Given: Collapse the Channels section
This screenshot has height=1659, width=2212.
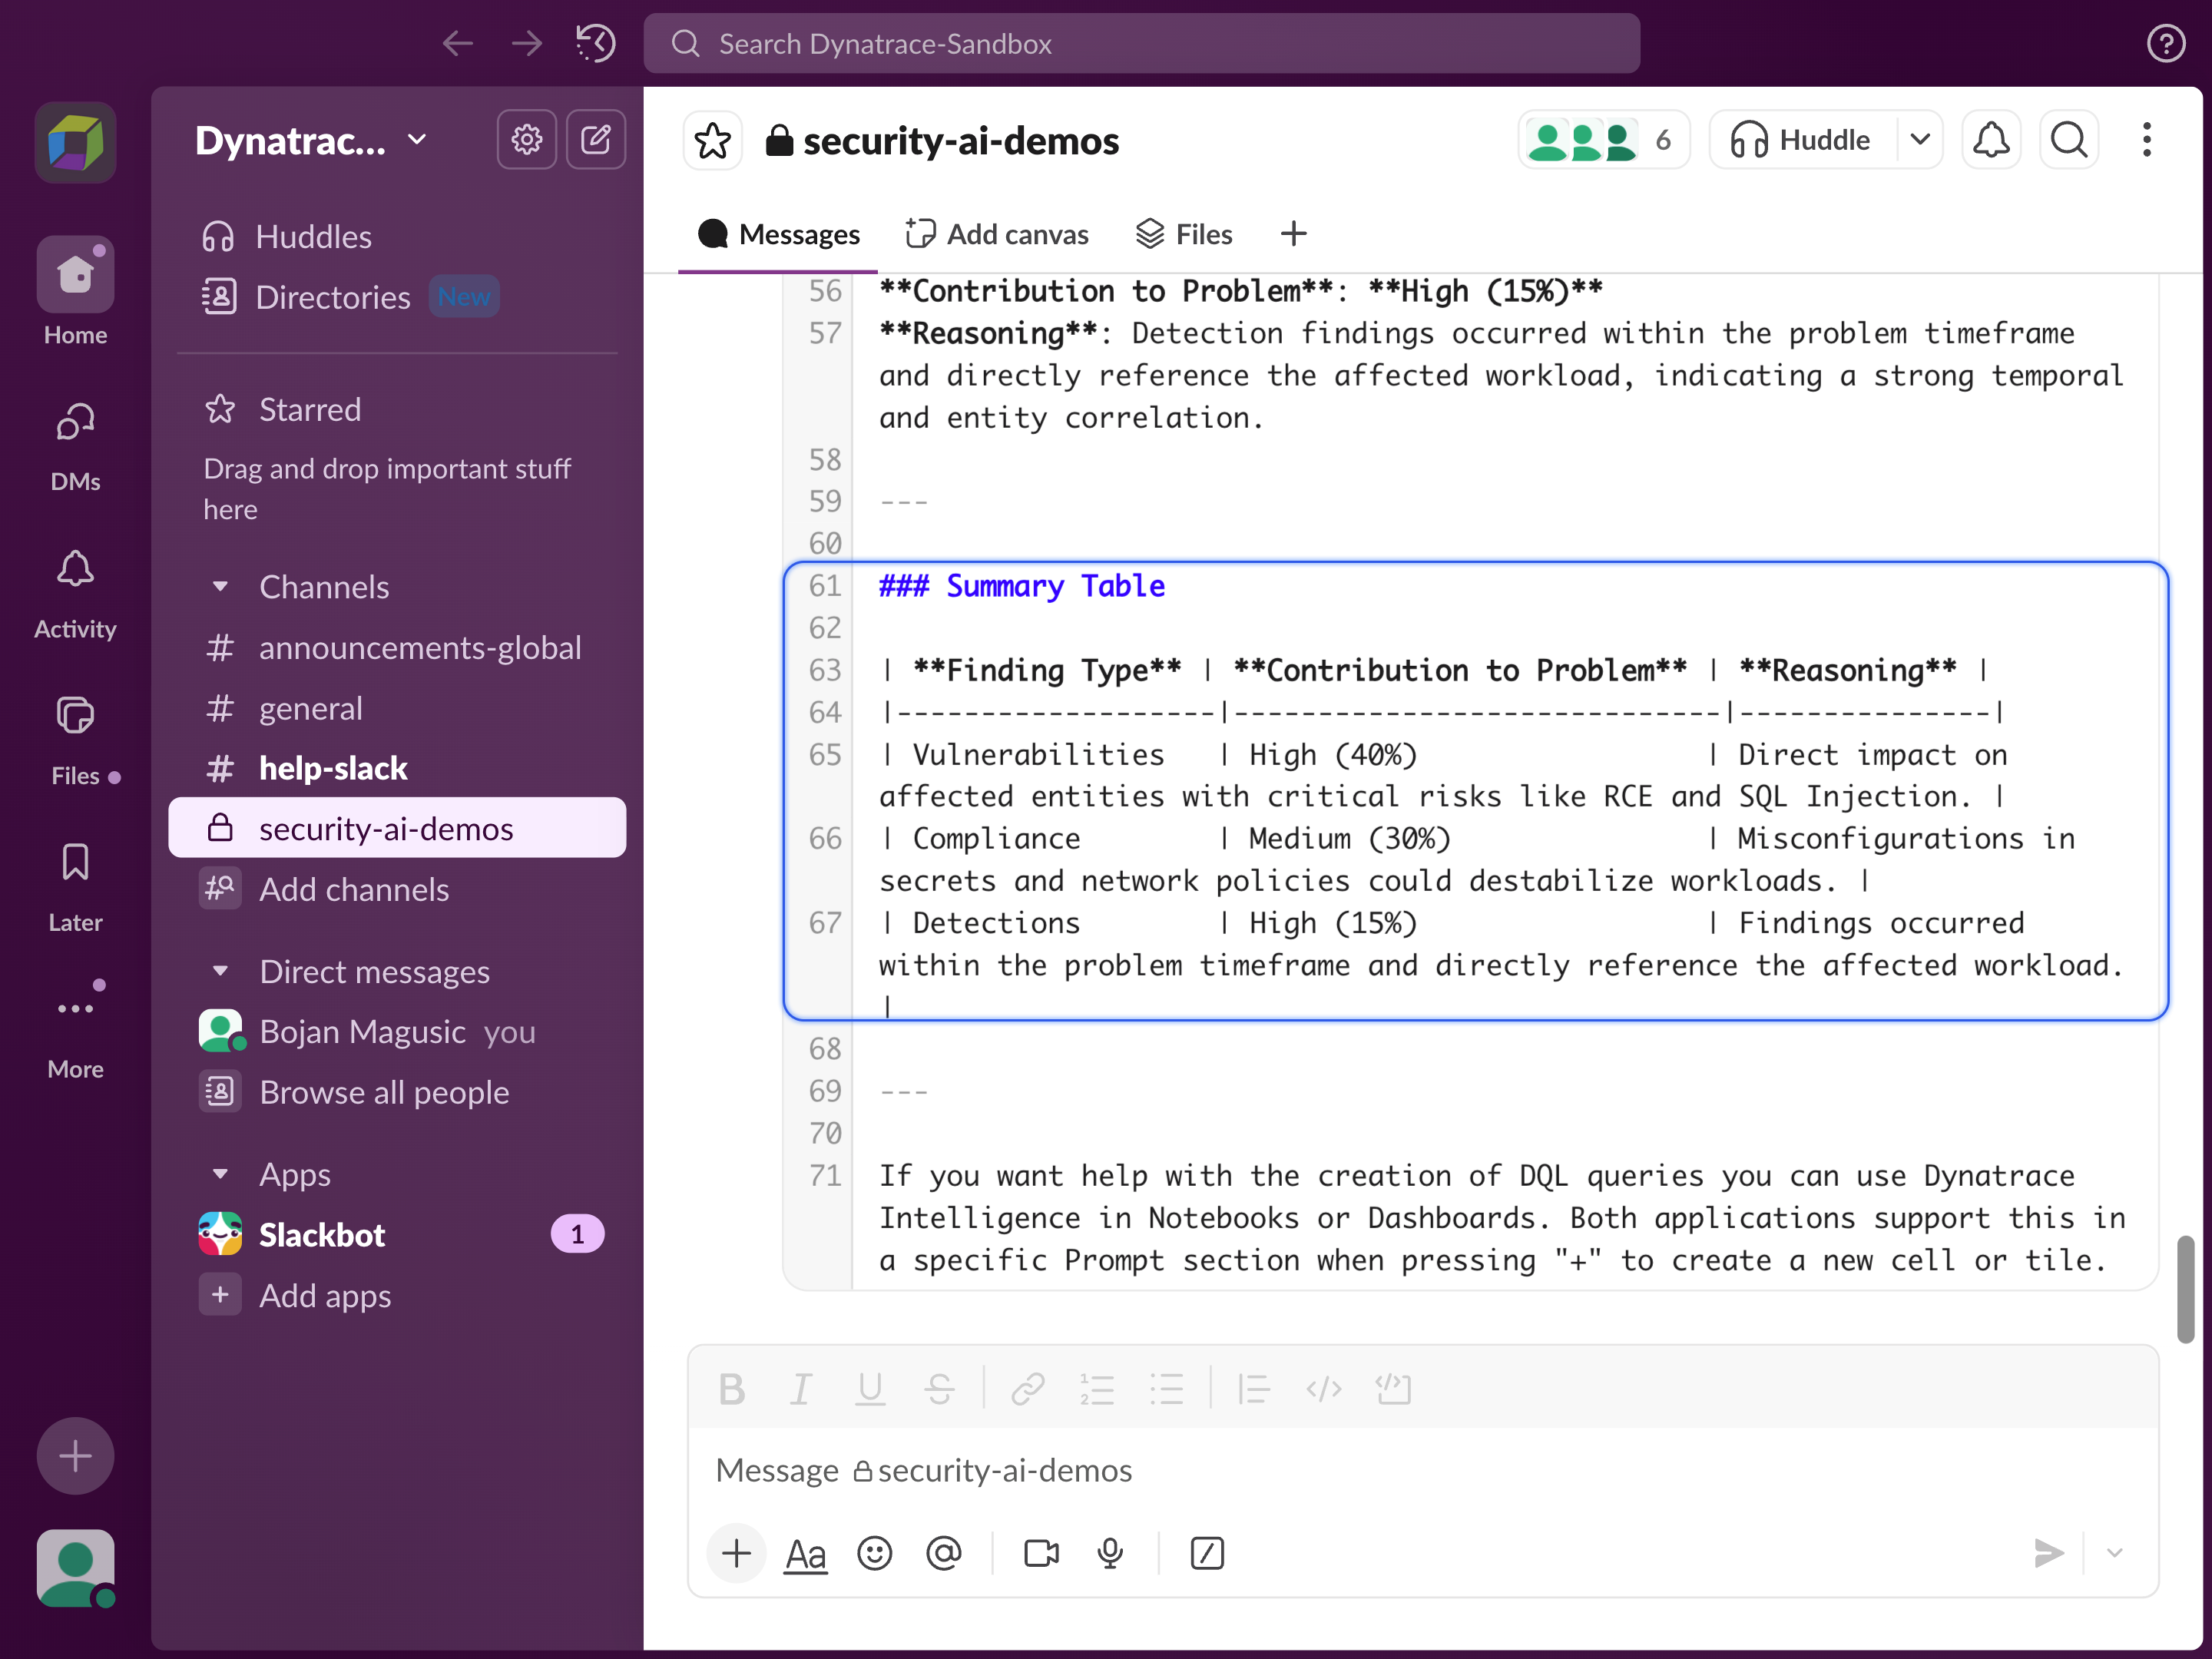Looking at the screenshot, I should 221,587.
